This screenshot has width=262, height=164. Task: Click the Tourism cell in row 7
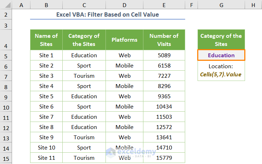pos(84,76)
